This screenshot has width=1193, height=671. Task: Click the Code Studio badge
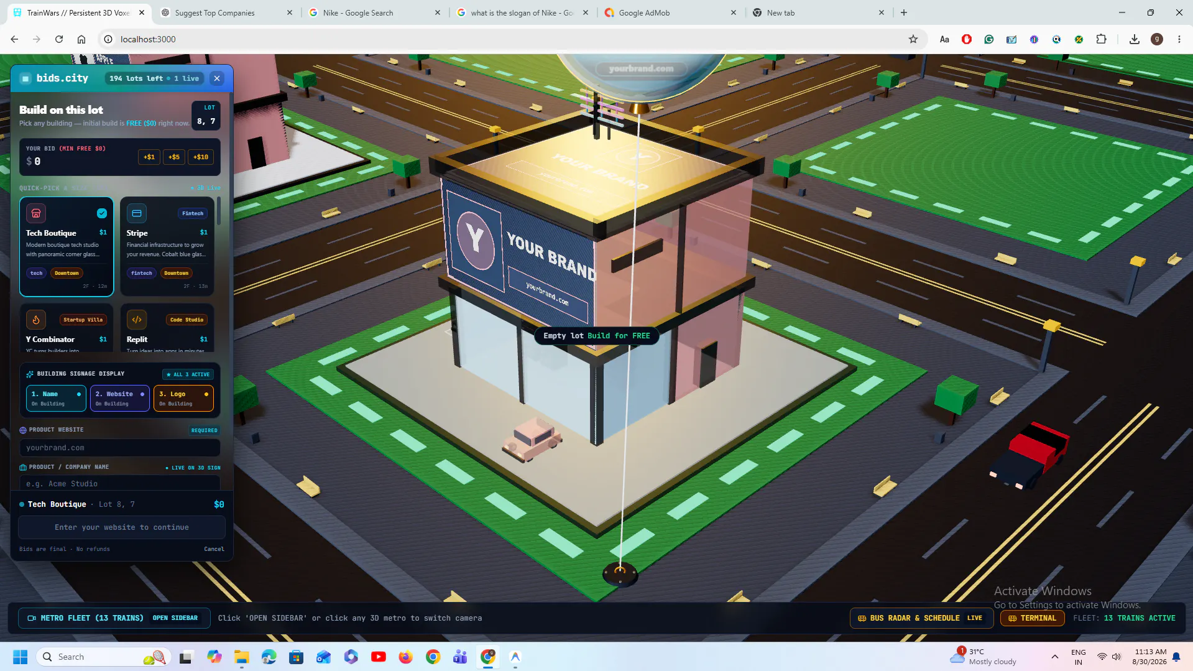(187, 320)
